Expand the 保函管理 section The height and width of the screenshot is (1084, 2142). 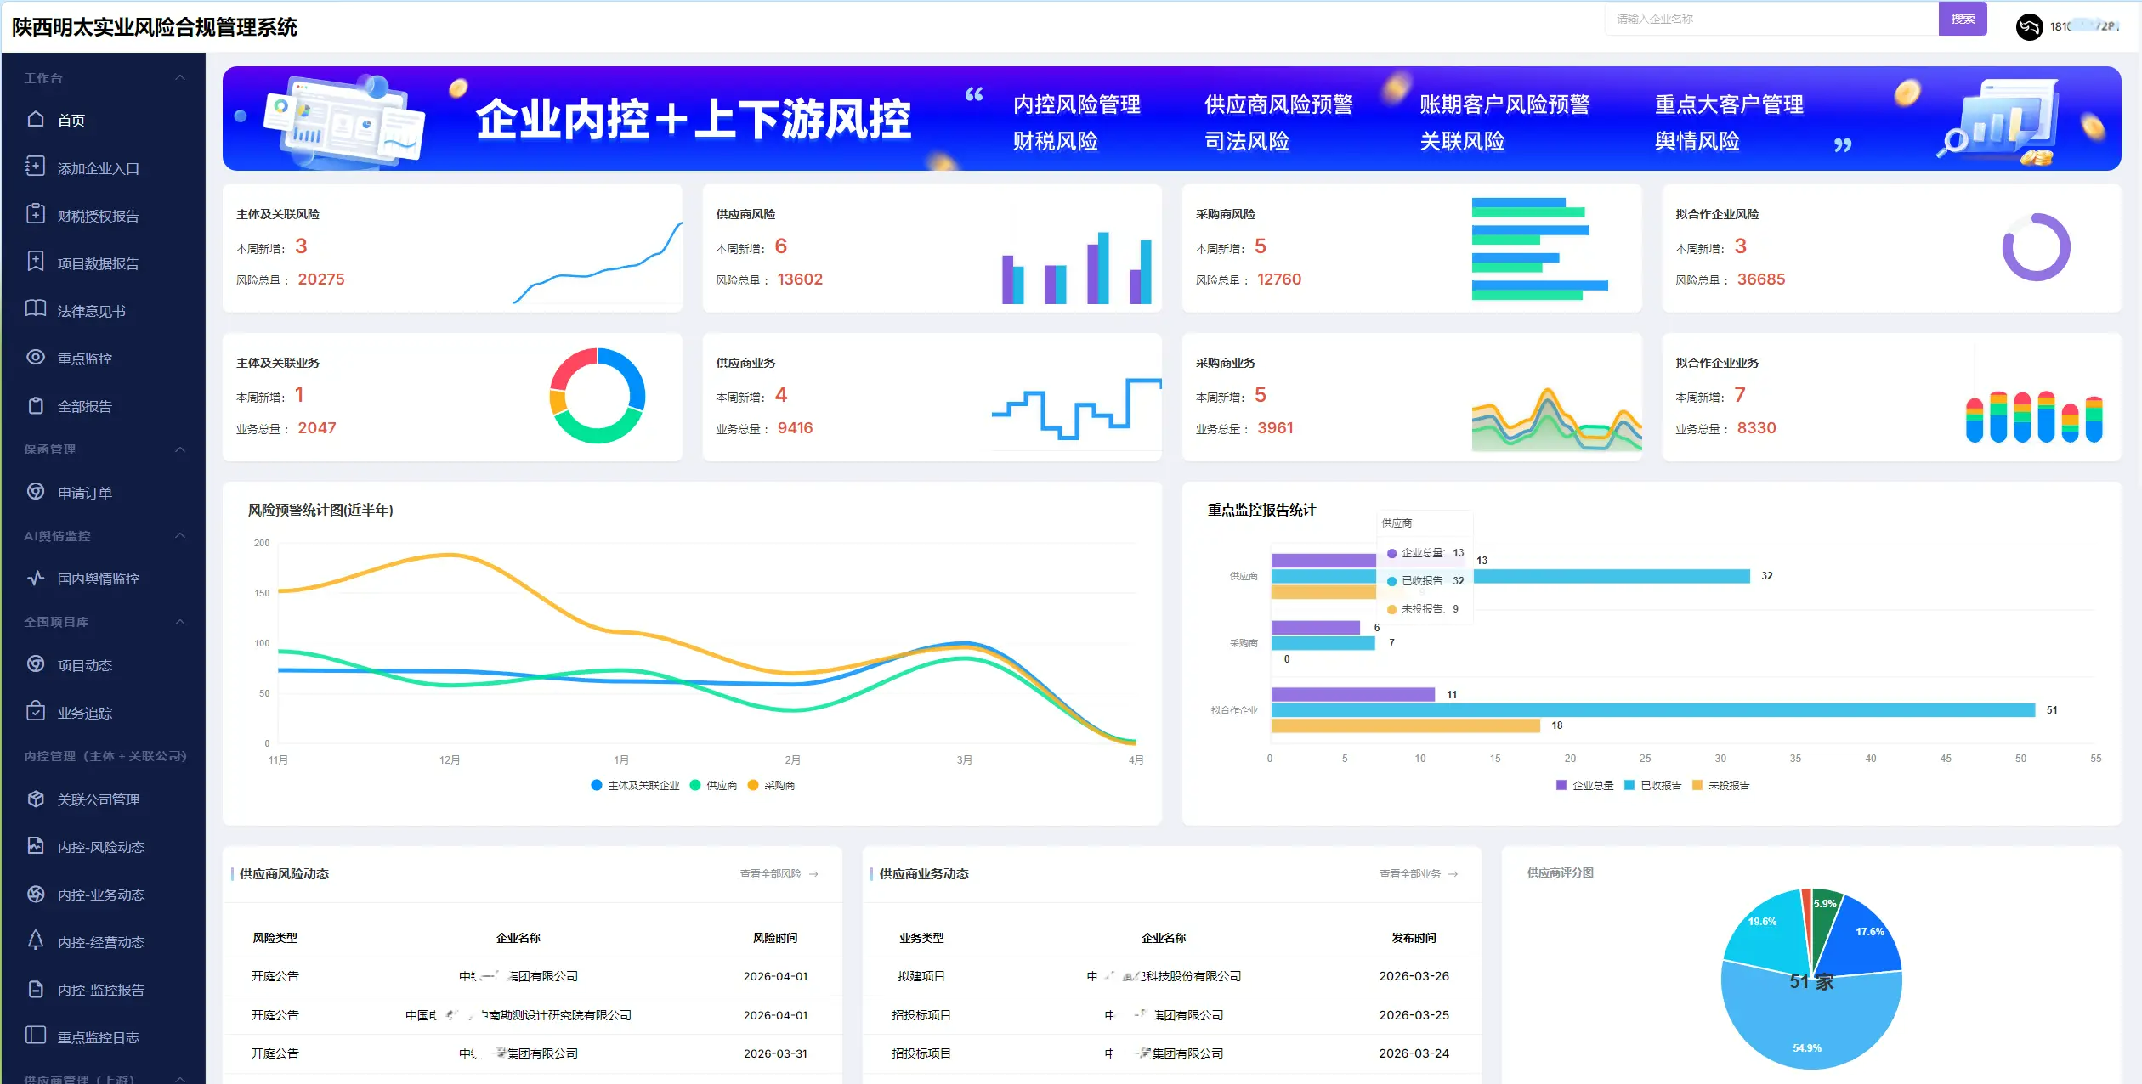coord(179,449)
